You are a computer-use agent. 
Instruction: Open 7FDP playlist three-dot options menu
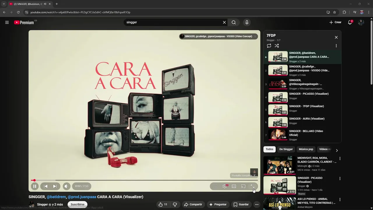click(x=336, y=46)
